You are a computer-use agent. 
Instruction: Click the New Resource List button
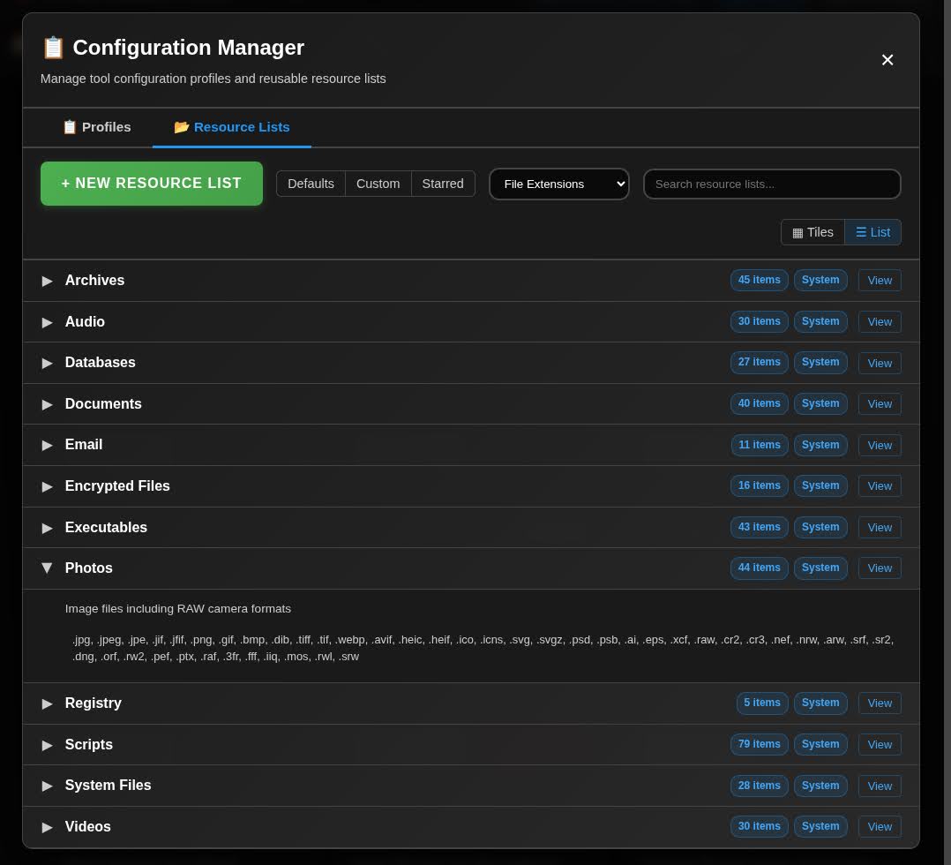(152, 184)
